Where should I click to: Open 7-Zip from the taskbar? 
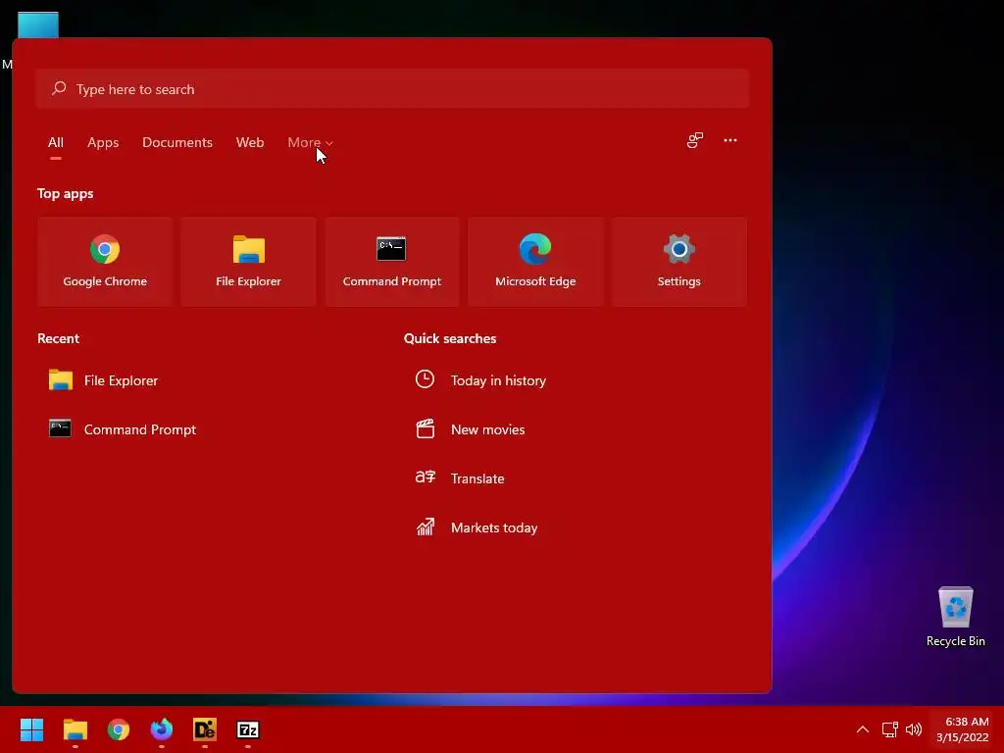[x=248, y=729]
